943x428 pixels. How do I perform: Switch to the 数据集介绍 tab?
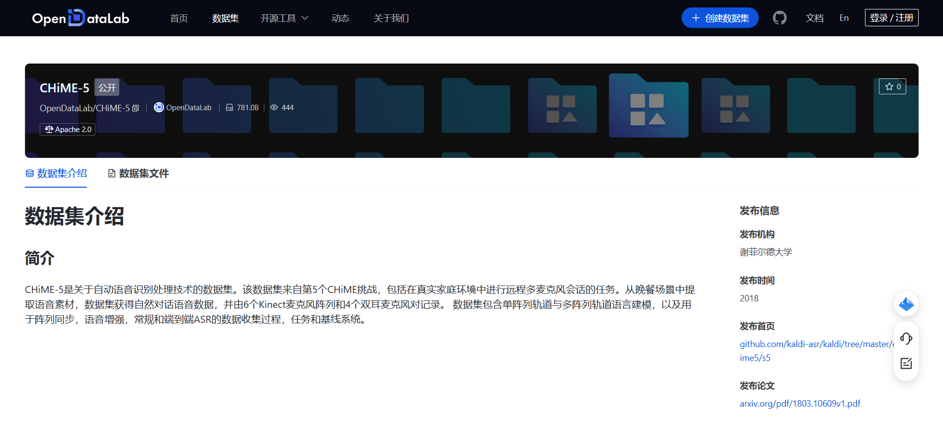(x=56, y=173)
